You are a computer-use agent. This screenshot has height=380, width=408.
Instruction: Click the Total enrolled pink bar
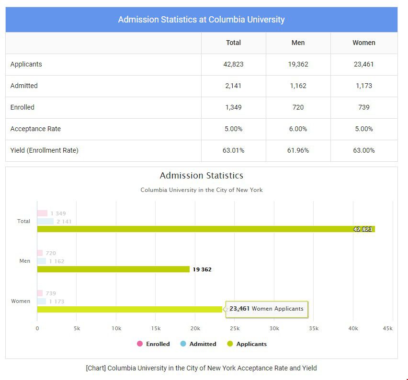point(42,213)
